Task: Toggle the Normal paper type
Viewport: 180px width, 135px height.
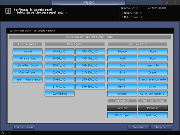Action: point(28,51)
